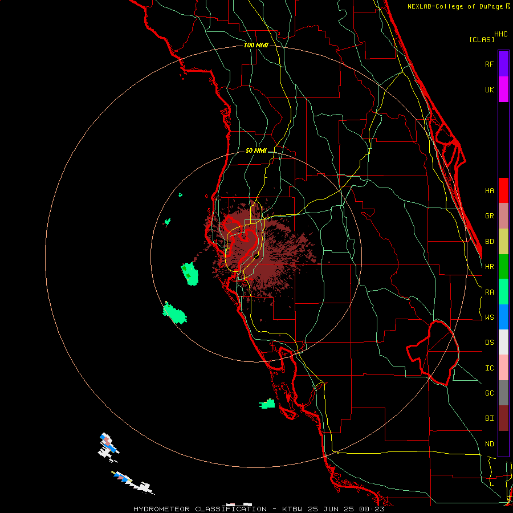This screenshot has height=513, width=513.
Task: Select the yellow BD legend swatch
Action: (503, 242)
